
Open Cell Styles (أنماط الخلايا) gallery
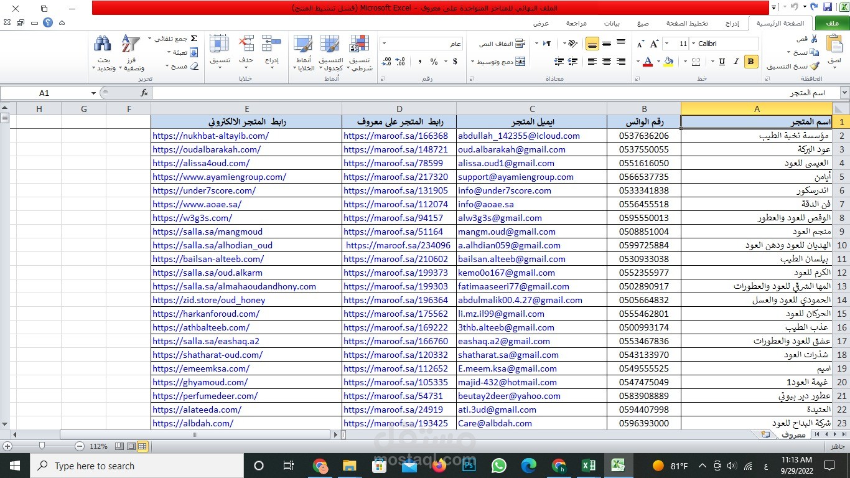[303, 53]
